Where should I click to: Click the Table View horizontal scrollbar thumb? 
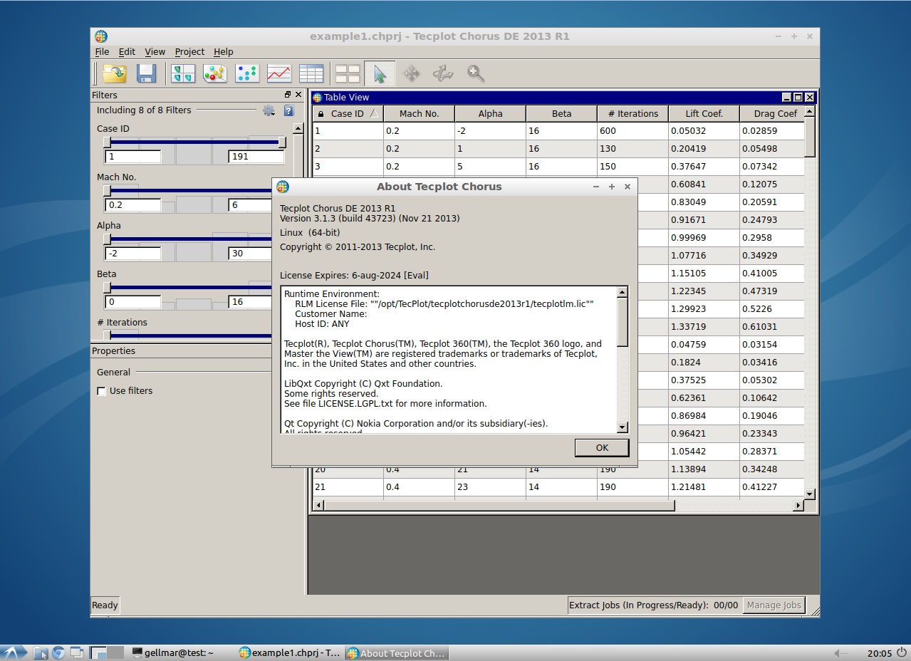click(x=499, y=506)
